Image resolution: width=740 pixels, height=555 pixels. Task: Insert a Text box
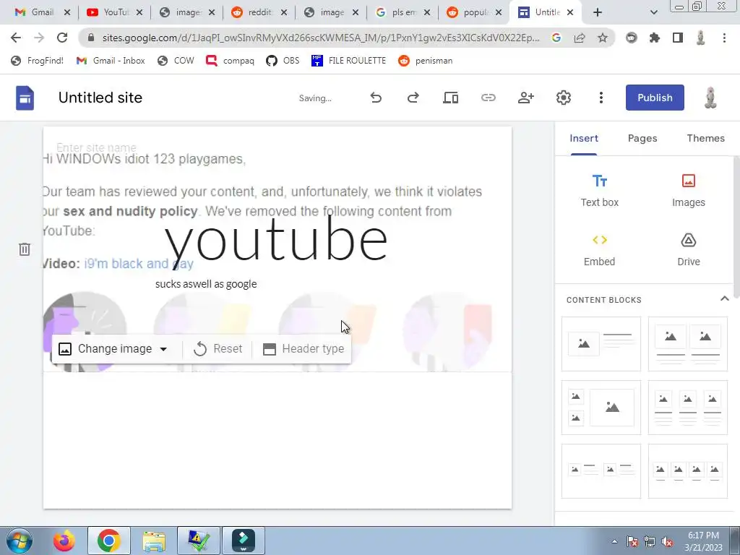pyautogui.click(x=599, y=190)
